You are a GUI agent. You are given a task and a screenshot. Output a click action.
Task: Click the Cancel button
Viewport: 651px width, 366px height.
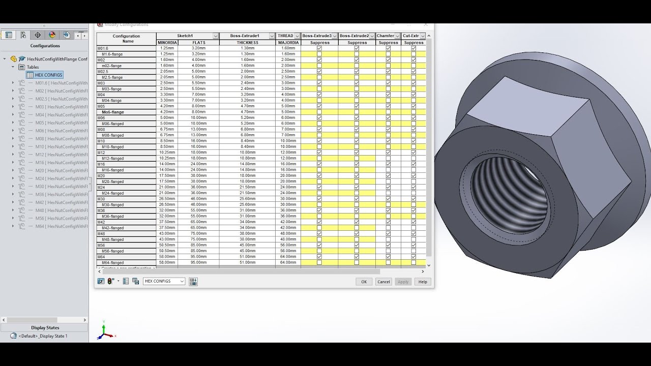383,282
